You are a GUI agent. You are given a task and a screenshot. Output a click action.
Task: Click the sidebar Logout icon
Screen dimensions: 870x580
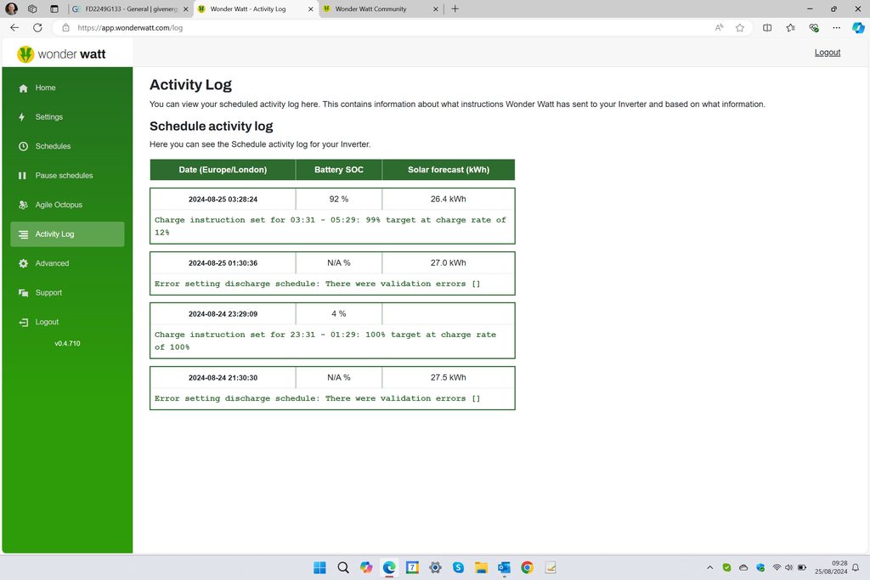click(x=23, y=322)
